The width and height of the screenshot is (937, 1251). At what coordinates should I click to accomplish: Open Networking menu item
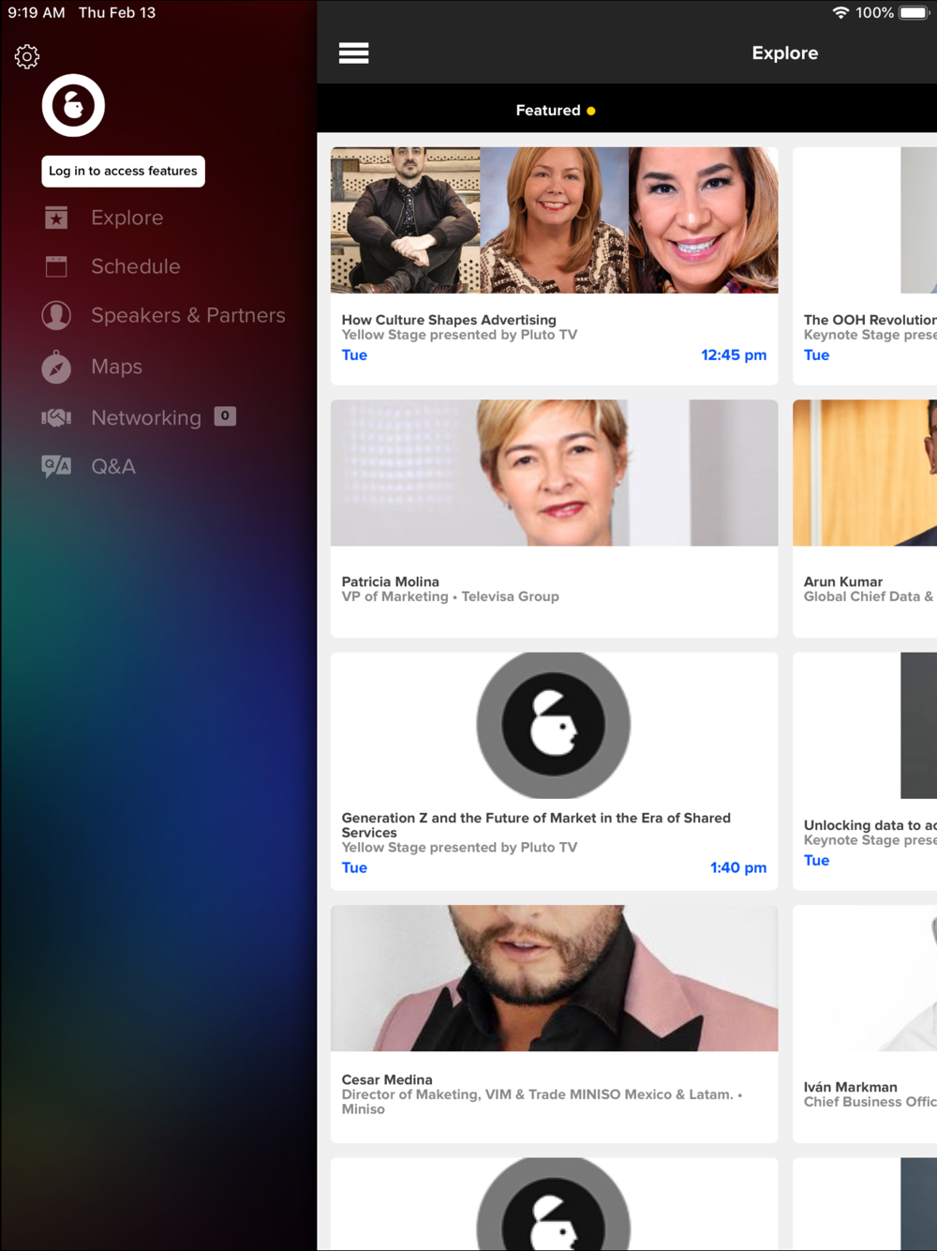(x=146, y=417)
